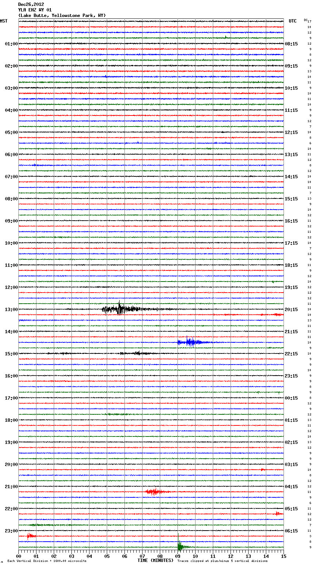Screen dimensions: 313x566
Task: Select the 21:00 MST time label
Action: pyautogui.click(x=11, y=487)
